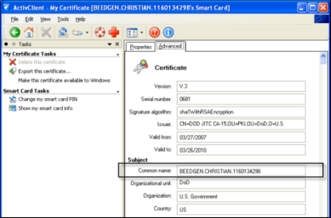This screenshot has height=218, width=331.
Task: Open the View menu
Action: point(45,19)
